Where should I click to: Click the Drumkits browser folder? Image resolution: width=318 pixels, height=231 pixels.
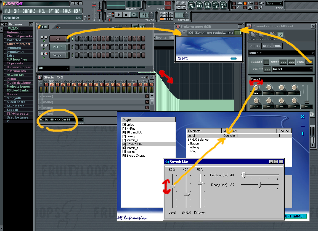(14, 48)
